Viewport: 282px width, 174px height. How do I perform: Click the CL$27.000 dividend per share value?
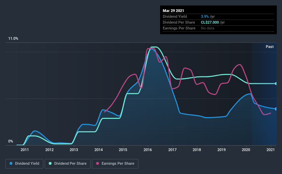click(x=210, y=22)
